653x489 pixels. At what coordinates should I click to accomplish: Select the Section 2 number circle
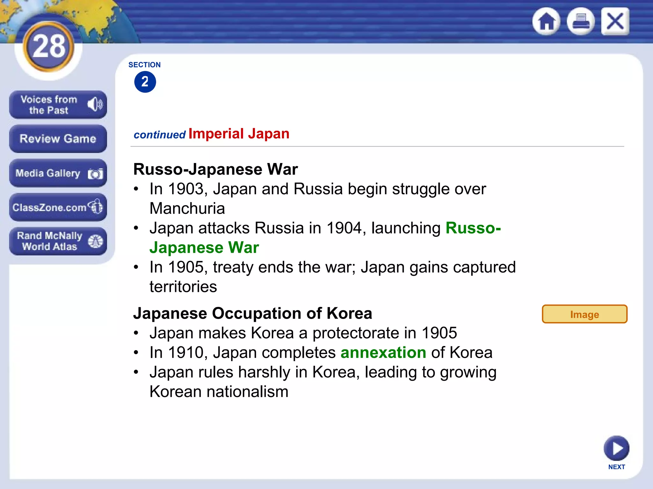pyautogui.click(x=145, y=82)
